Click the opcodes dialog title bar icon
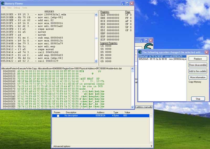The width and height of the screenshot is (210, 149). tap(140, 52)
